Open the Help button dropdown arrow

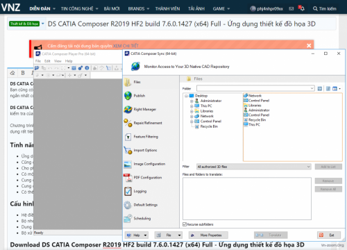click(145, 235)
